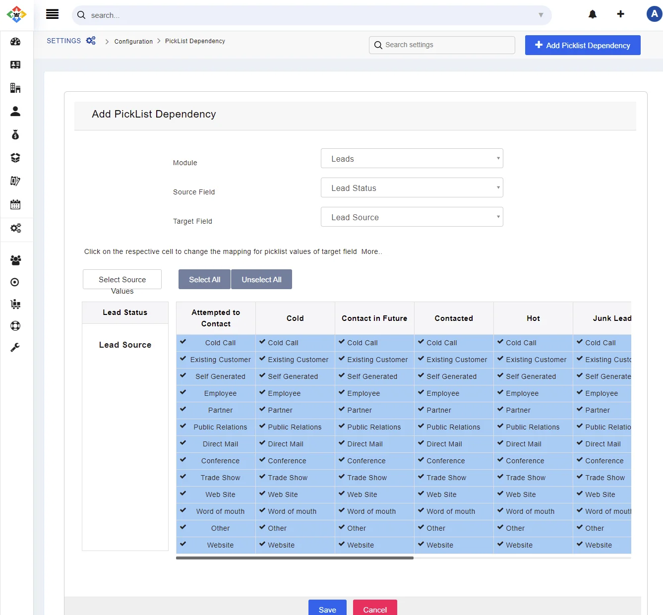The image size is (663, 615).
Task: Open the dashboard gauge icon in sidebar
Action: click(15, 42)
